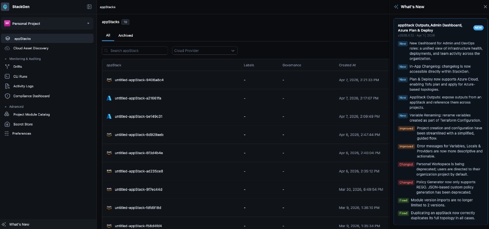Click AWS icon for appStack-9f7ec44d
The image size is (489, 229).
109,189
